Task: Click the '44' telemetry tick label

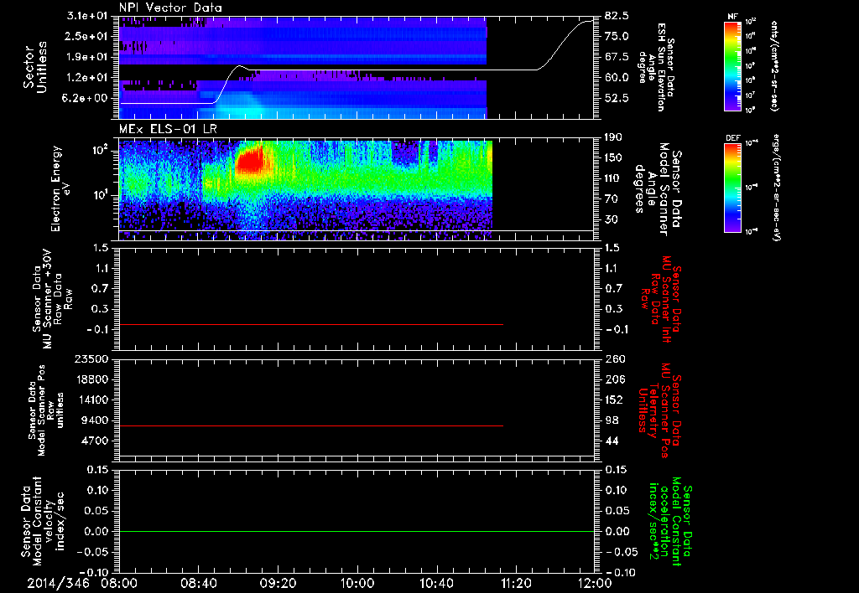Action: tap(611, 441)
